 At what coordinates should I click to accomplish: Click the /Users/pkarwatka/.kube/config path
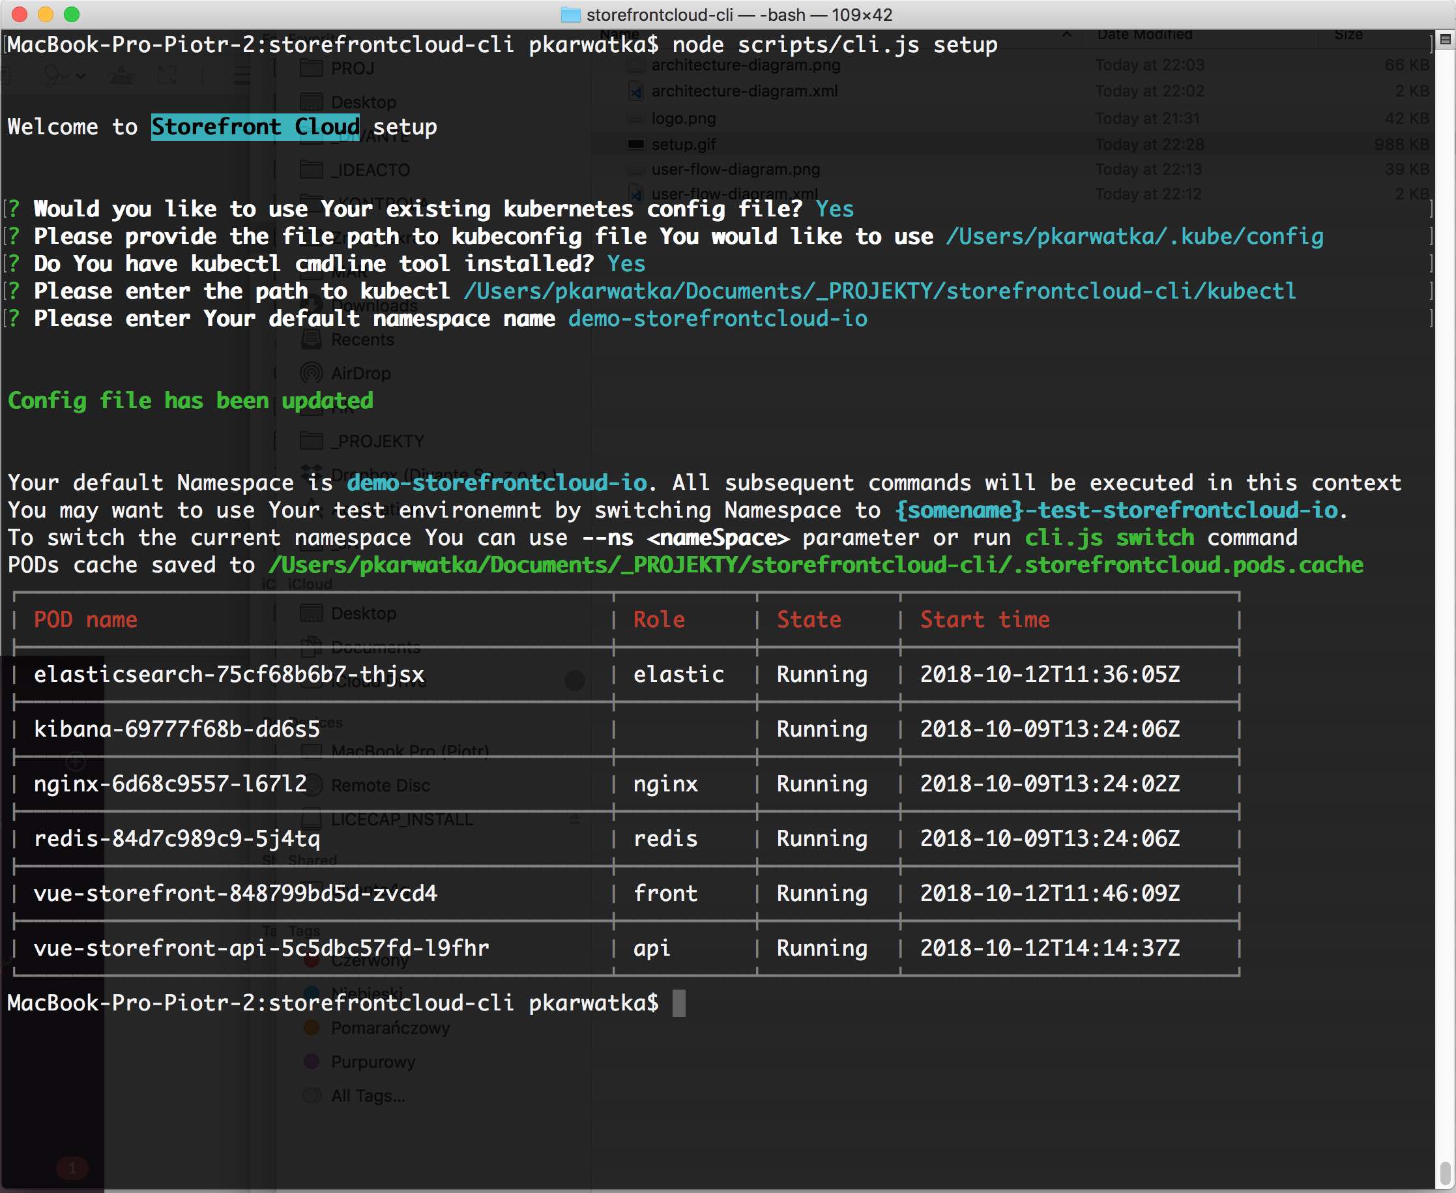1134,237
